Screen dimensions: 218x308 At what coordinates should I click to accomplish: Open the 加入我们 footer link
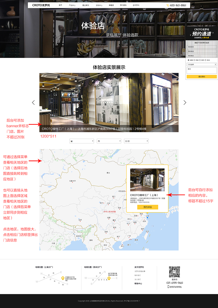point(137,279)
